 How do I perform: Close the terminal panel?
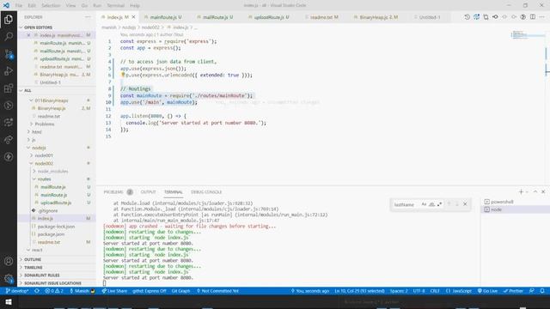point(543,192)
